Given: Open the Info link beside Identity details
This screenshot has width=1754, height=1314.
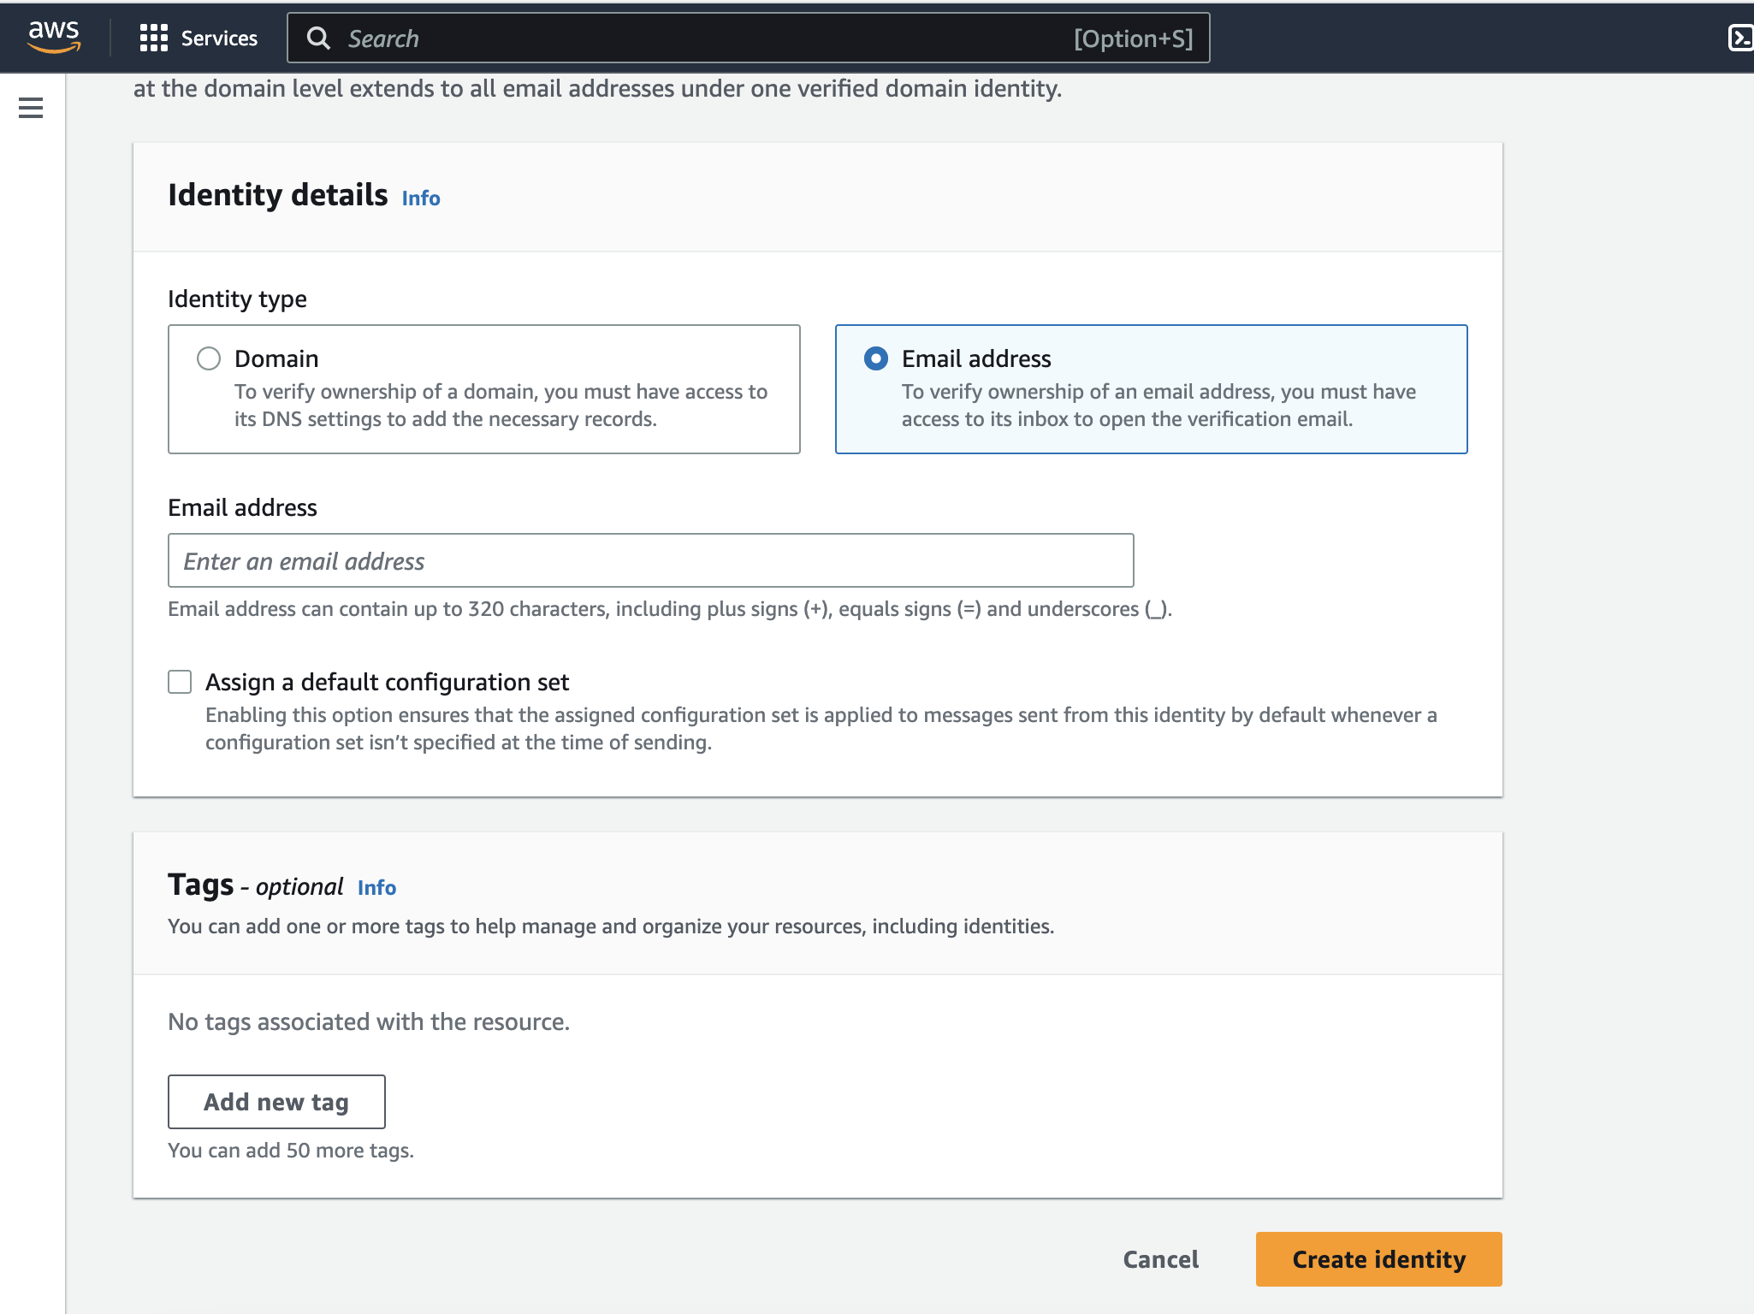Looking at the screenshot, I should click(421, 198).
